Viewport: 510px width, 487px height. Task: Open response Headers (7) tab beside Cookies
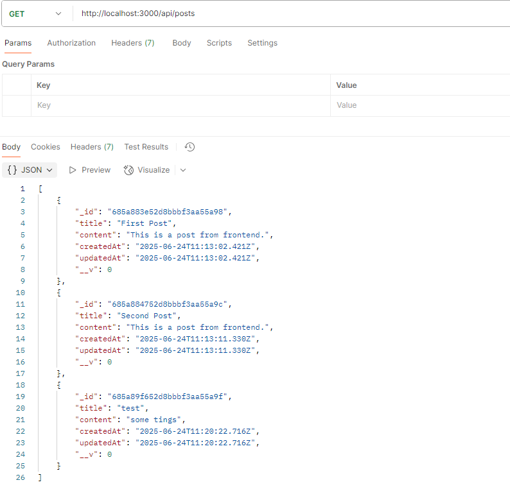click(x=92, y=147)
